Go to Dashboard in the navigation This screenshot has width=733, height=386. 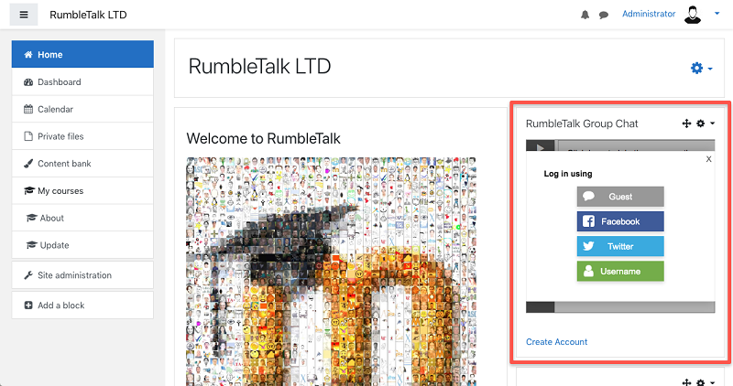[x=82, y=81]
